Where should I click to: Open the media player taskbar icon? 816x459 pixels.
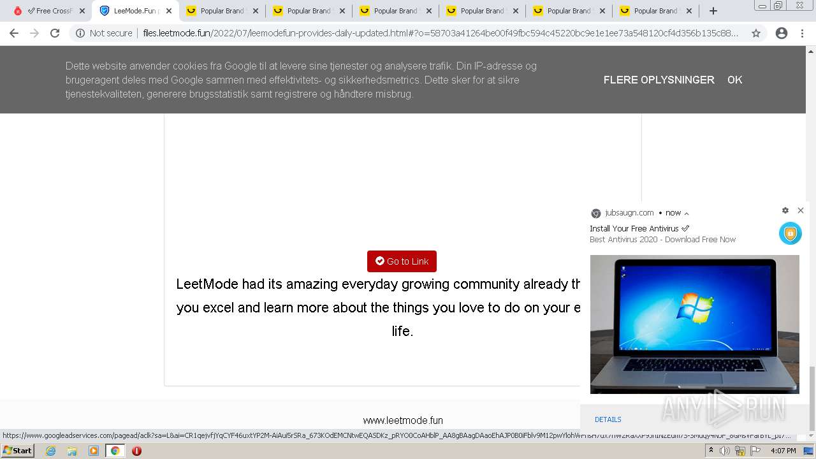[94, 451]
